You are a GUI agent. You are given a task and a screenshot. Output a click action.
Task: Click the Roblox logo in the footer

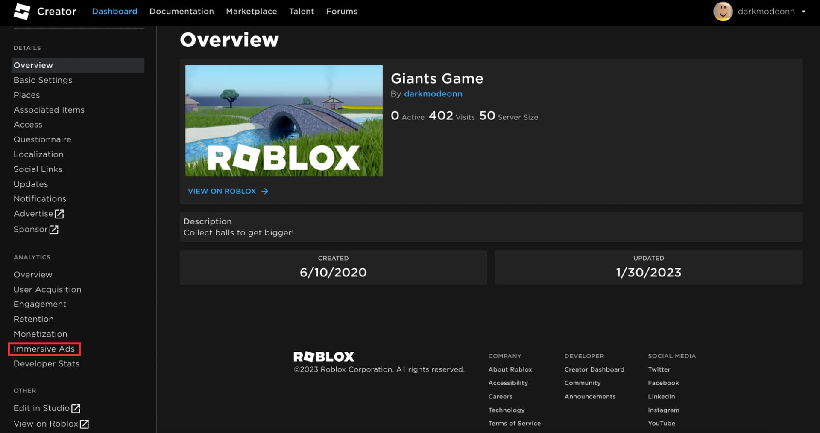point(323,357)
